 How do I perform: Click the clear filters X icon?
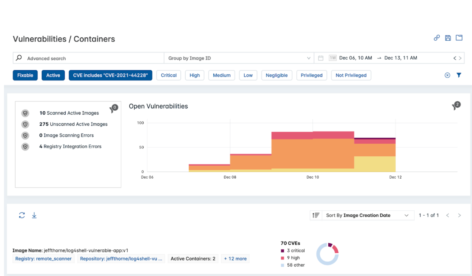point(447,75)
